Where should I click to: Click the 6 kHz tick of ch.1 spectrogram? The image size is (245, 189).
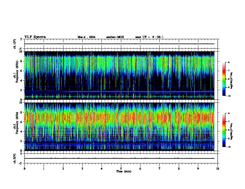[x=21, y=71]
